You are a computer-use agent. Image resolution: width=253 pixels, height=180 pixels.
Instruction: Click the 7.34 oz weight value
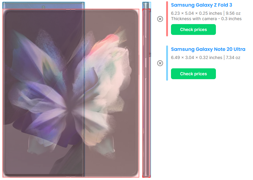tap(233, 57)
